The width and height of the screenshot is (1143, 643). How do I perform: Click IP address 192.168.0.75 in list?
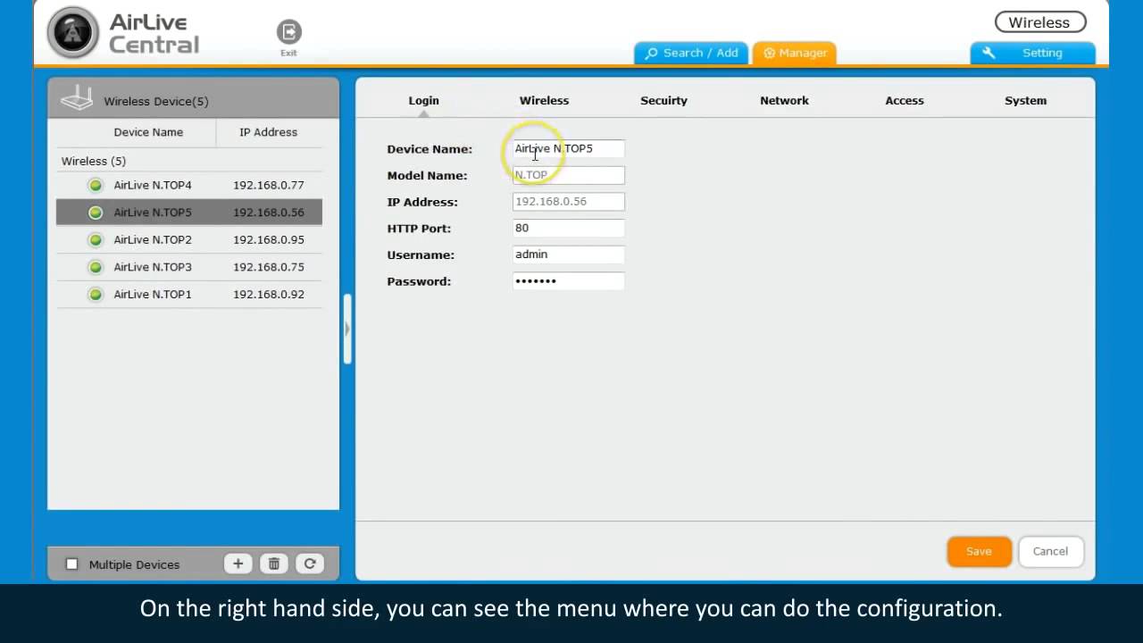click(269, 267)
